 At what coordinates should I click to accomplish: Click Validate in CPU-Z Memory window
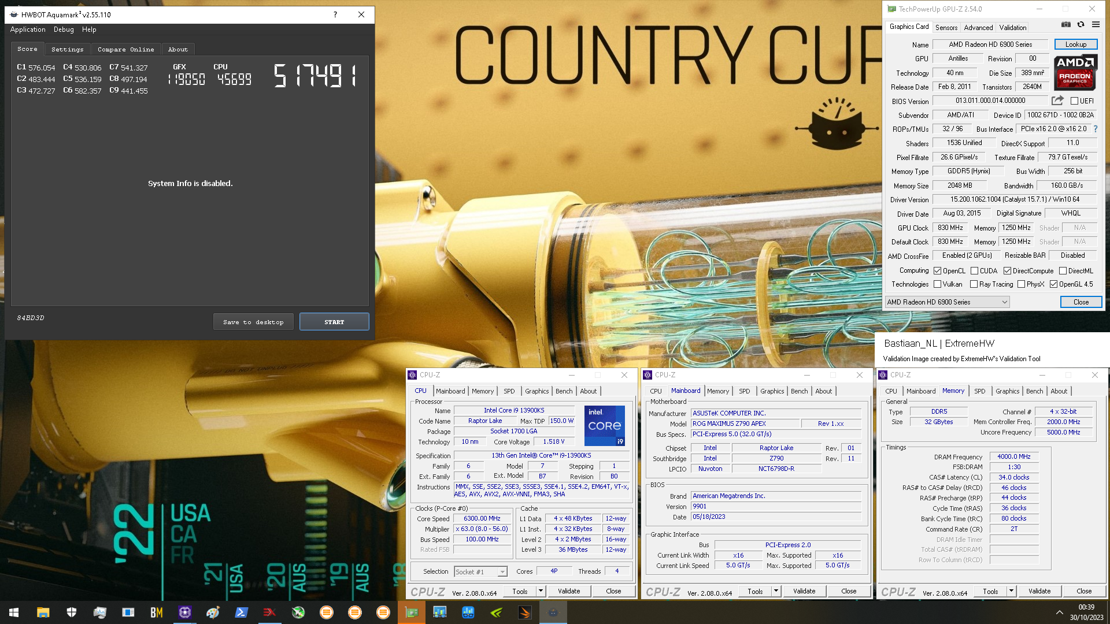pyautogui.click(x=1039, y=591)
